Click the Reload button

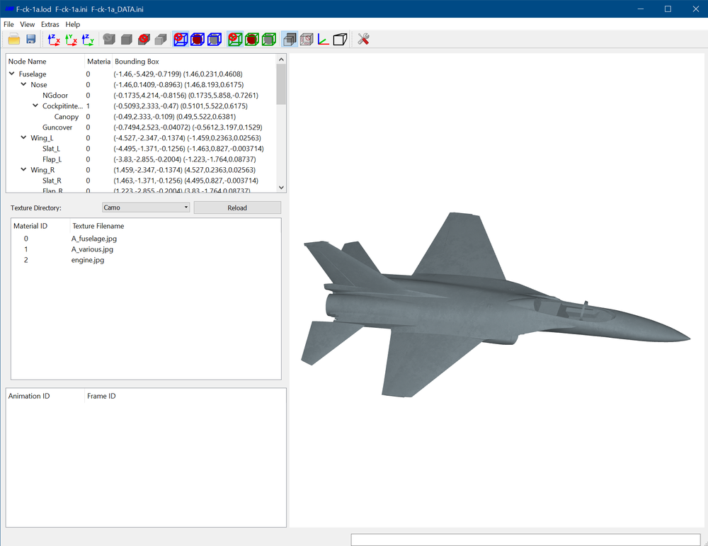tap(237, 207)
